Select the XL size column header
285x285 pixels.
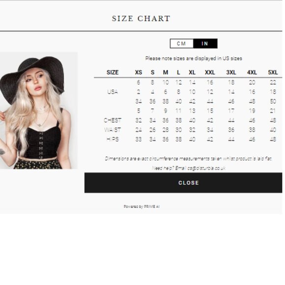click(x=192, y=72)
